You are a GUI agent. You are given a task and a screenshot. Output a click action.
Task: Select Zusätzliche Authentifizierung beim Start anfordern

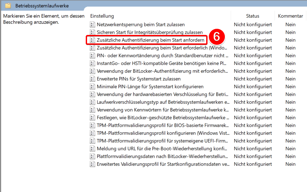click(150, 40)
